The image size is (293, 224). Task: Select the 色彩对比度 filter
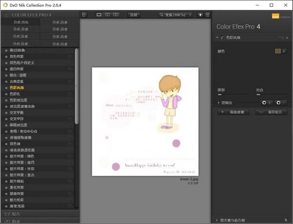click(38, 100)
